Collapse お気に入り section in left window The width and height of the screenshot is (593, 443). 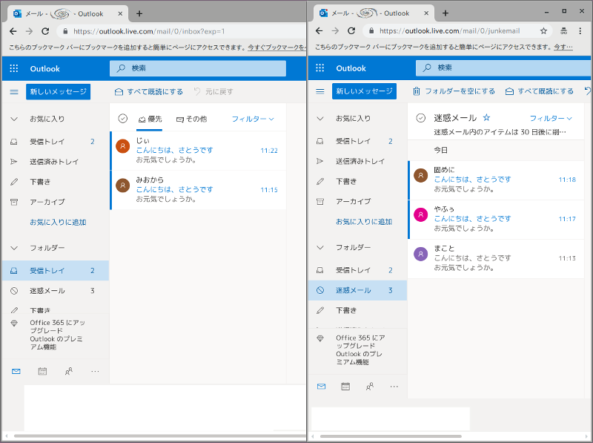click(x=13, y=119)
